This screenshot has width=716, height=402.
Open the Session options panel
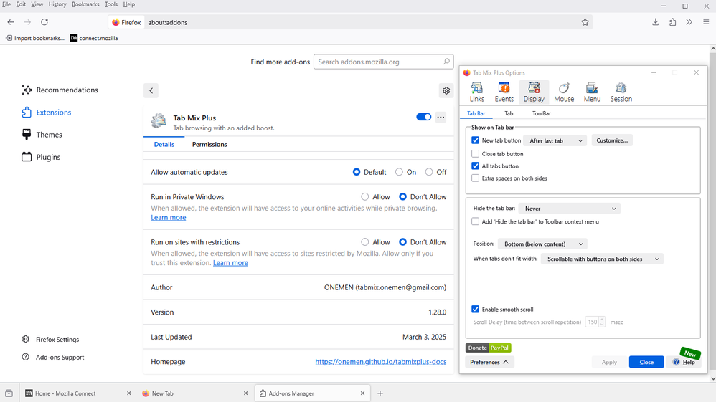pos(621,92)
